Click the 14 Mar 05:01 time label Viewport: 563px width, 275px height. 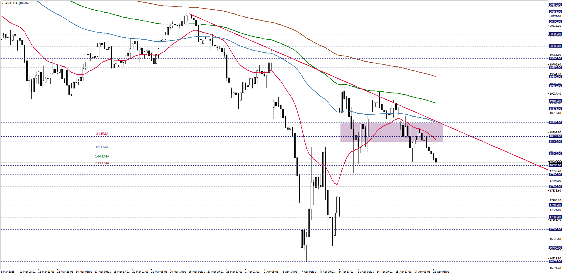coord(84,272)
